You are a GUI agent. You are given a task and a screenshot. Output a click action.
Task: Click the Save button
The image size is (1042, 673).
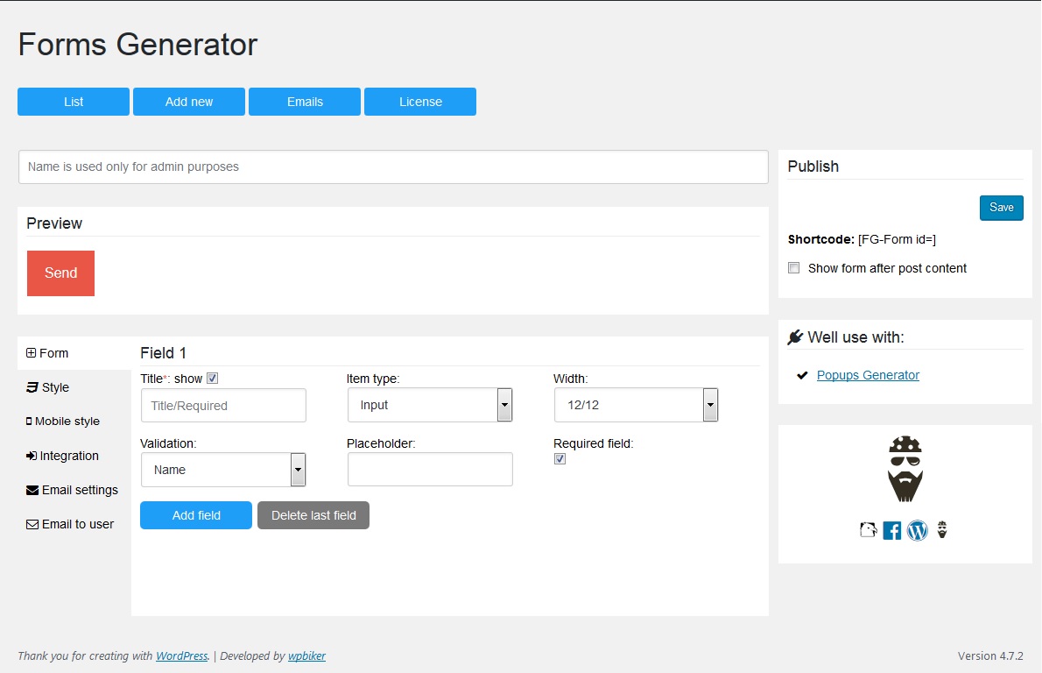(1002, 208)
